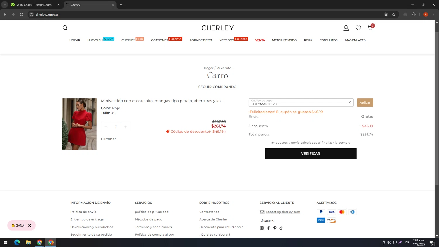Open the Facebook icon in footer
Screen dimensions: 439x247
[x=268, y=228]
